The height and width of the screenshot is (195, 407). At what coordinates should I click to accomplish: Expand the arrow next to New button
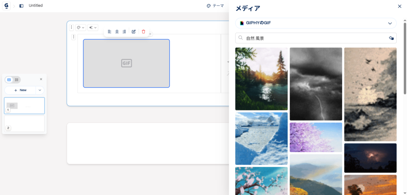pyautogui.click(x=40, y=90)
